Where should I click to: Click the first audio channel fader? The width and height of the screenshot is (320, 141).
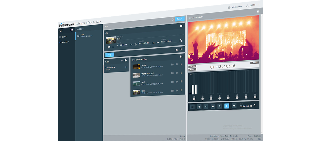point(194,98)
